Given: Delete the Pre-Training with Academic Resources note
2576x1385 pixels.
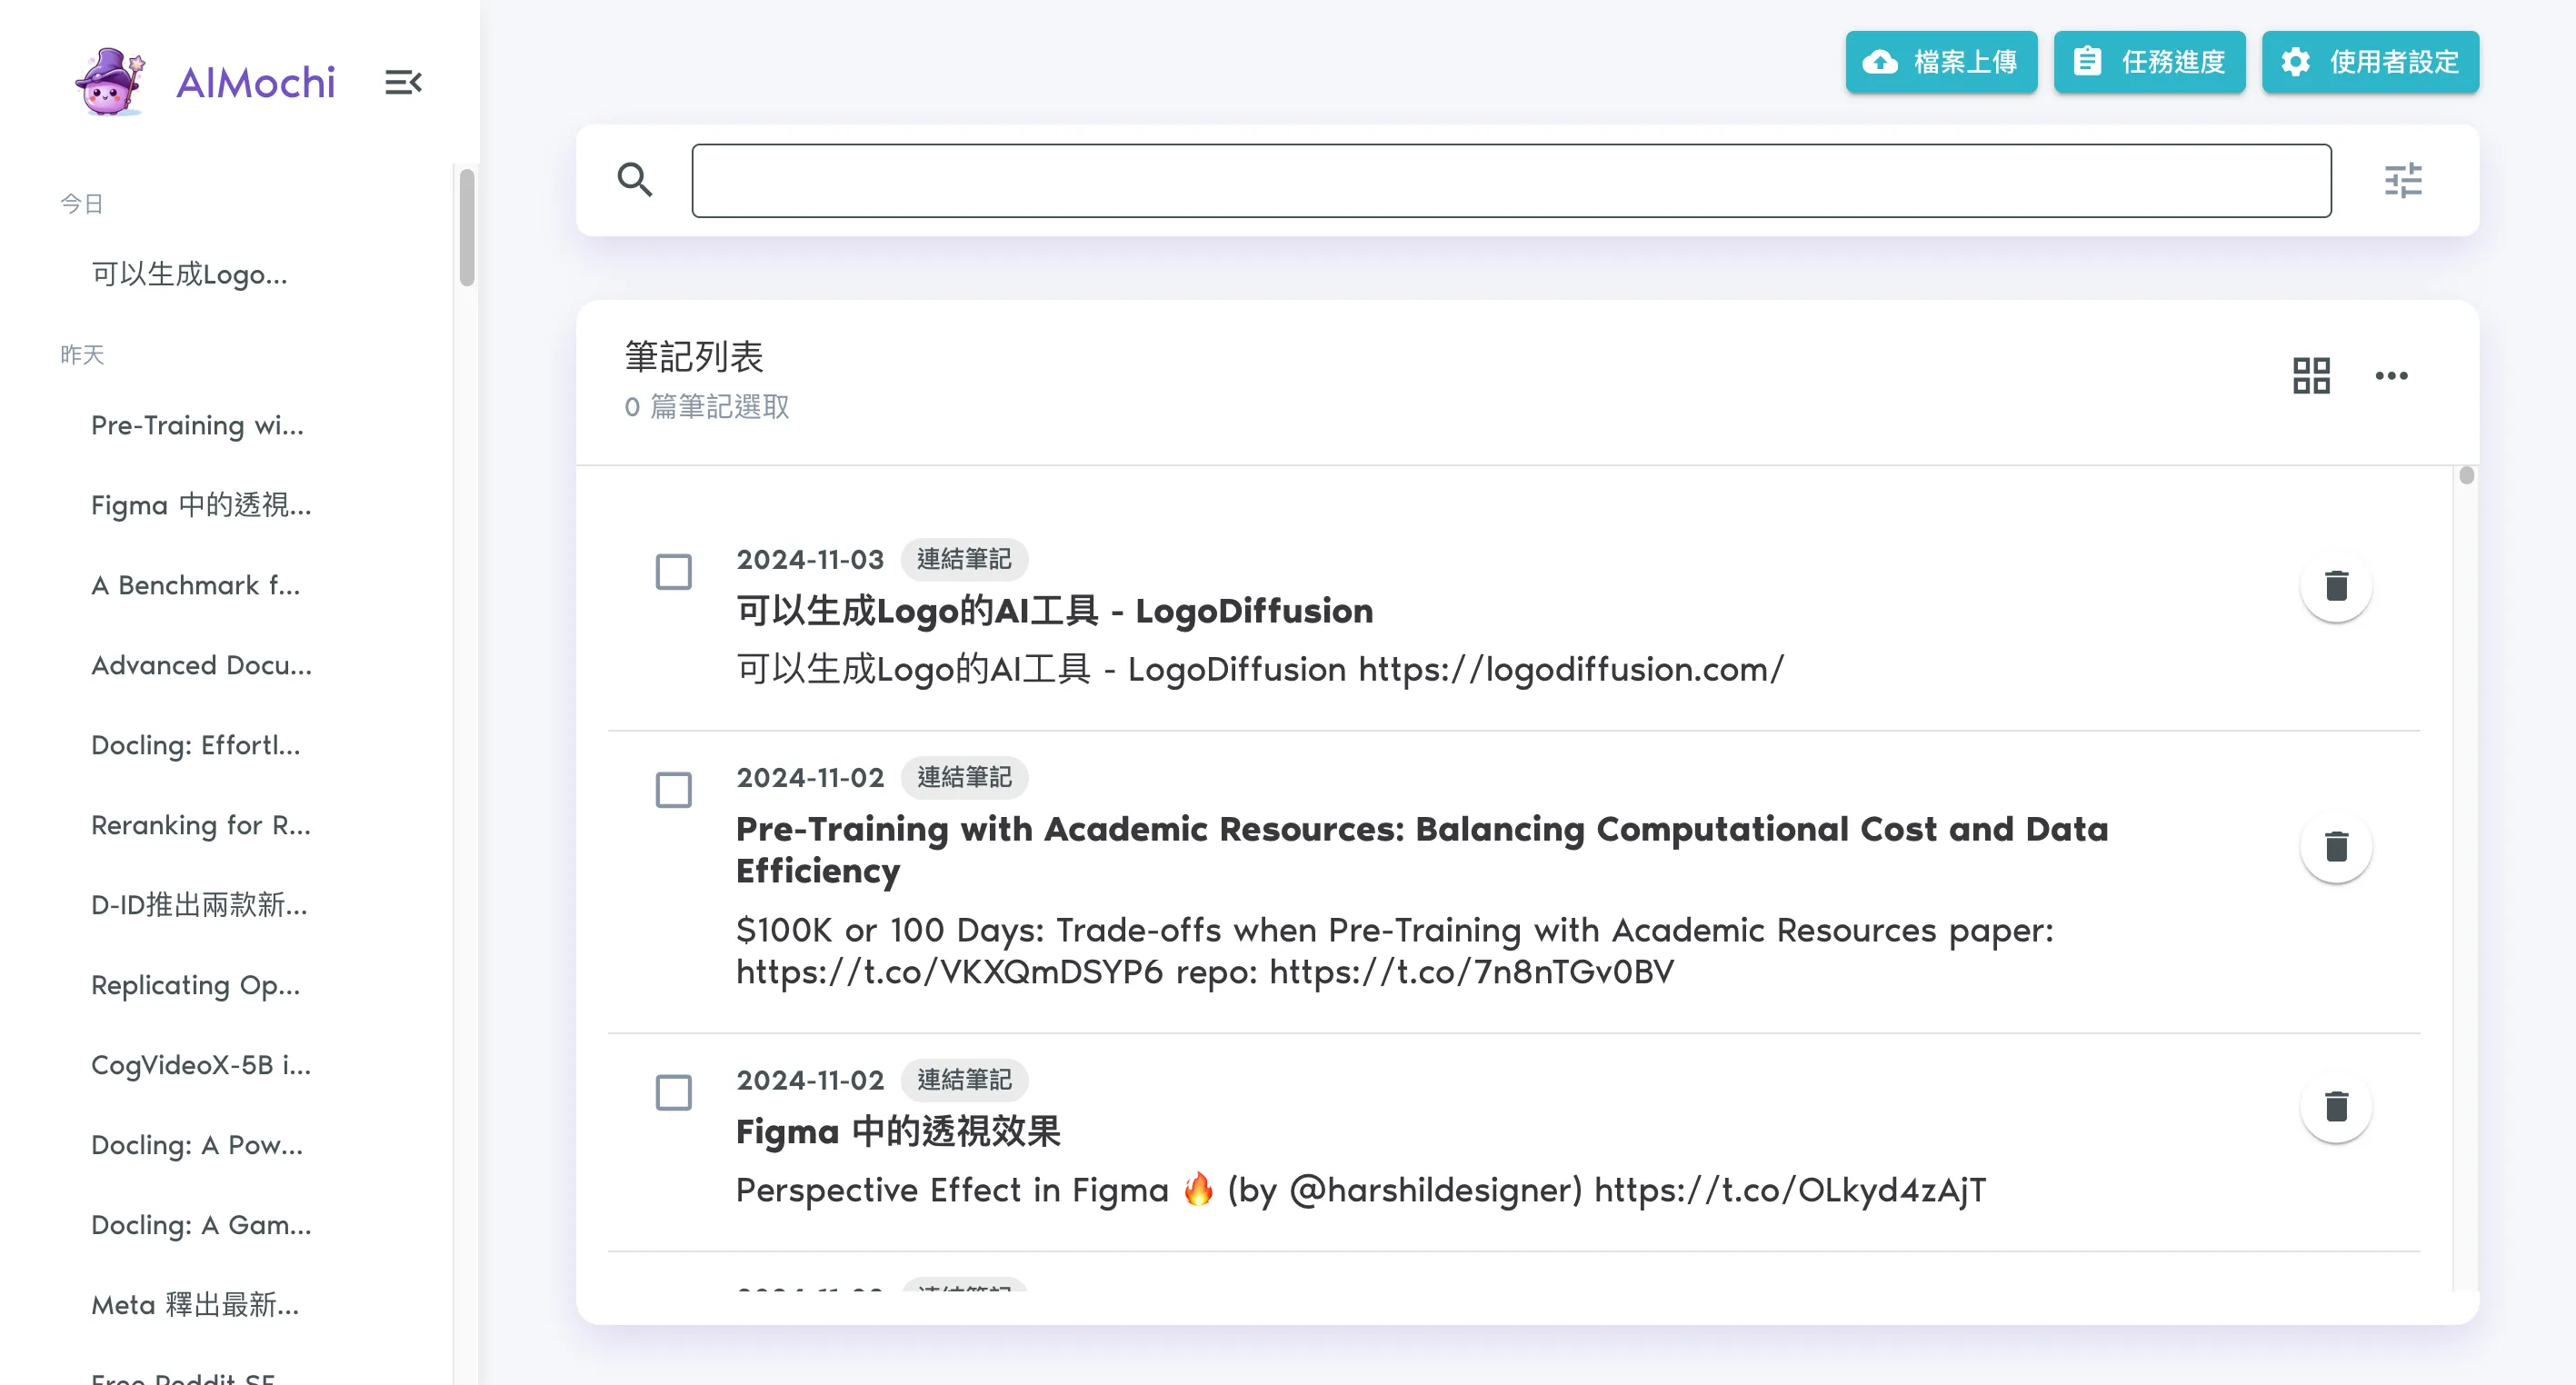Looking at the screenshot, I should point(2336,847).
